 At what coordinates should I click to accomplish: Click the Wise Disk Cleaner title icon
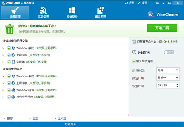tap(3, 3)
